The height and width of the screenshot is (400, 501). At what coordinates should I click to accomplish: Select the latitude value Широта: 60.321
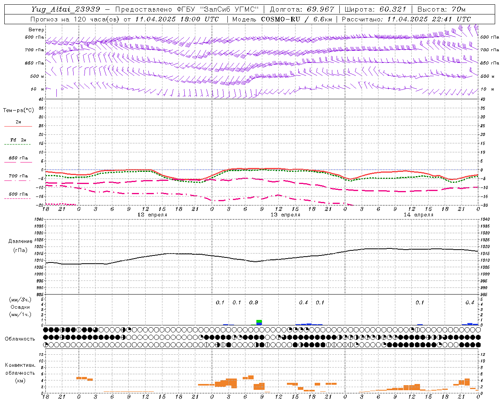(x=375, y=9)
